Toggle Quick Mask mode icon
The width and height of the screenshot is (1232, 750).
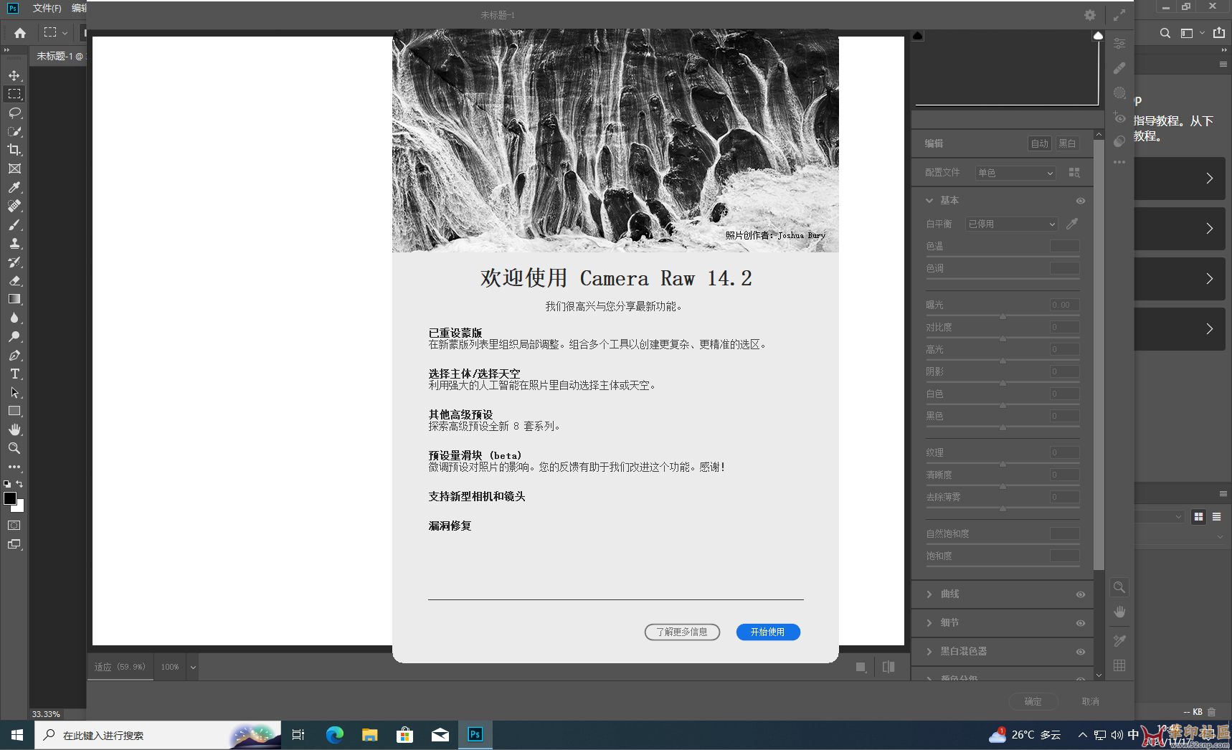pyautogui.click(x=14, y=526)
